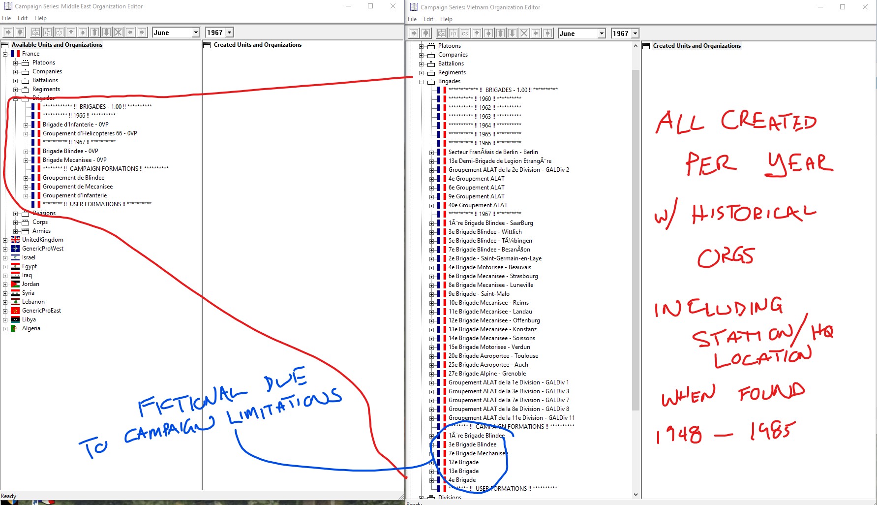Click small down-arrow icon in Vietnam toolbar
877x505 pixels.
[488, 33]
